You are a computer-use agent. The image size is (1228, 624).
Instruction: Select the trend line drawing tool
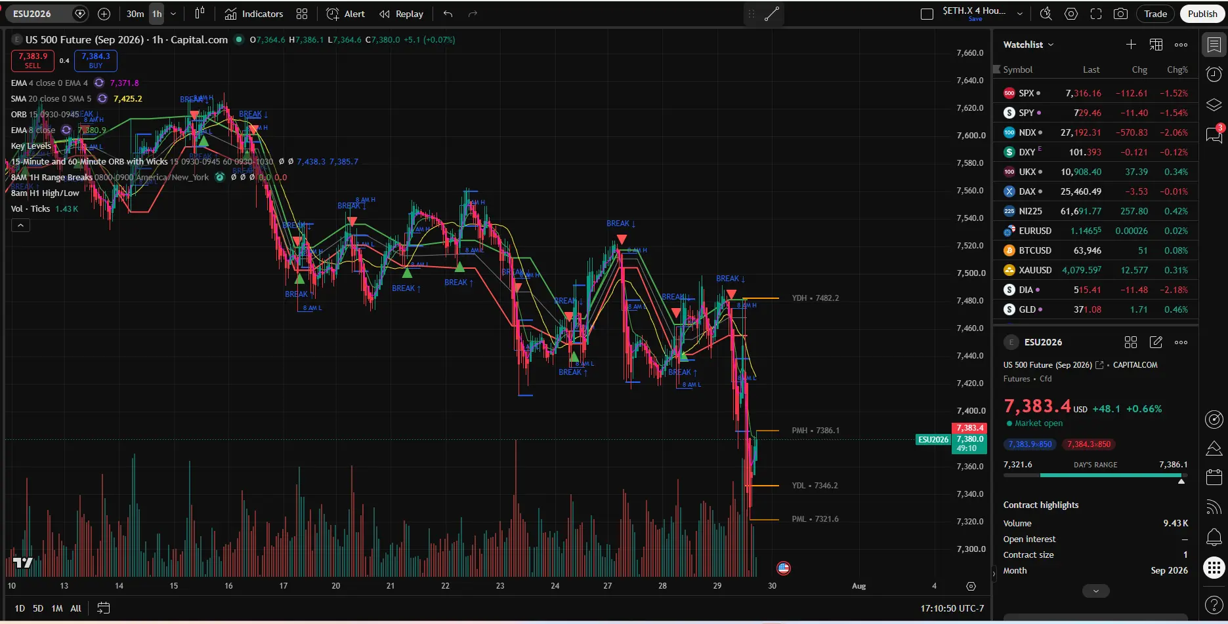coord(772,14)
